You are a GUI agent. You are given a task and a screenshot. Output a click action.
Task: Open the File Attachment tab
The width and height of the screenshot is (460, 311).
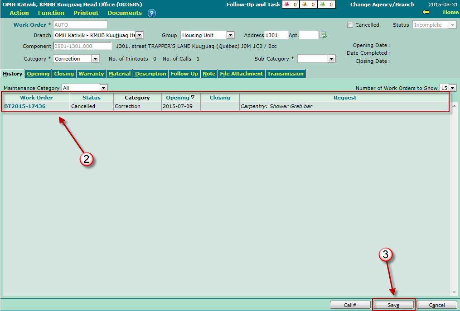pyautogui.click(x=241, y=74)
